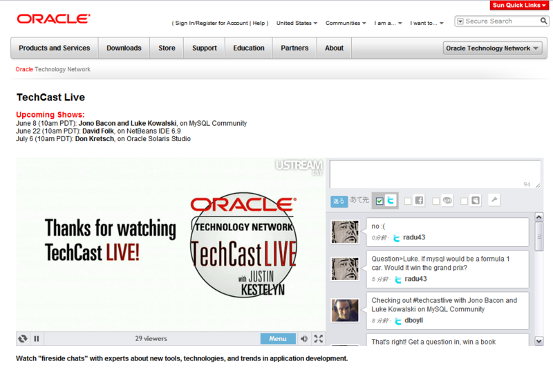Click the search magnifier icon

pyautogui.click(x=543, y=21)
